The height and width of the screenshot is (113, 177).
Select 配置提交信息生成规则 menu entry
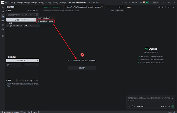click(x=46, y=21)
